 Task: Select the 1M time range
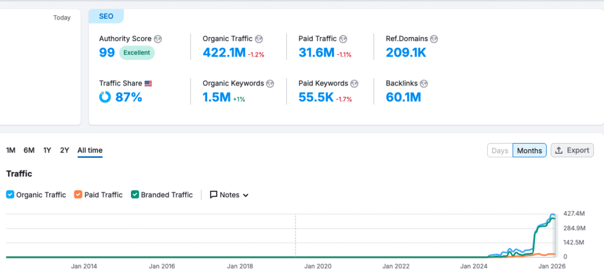click(x=11, y=150)
